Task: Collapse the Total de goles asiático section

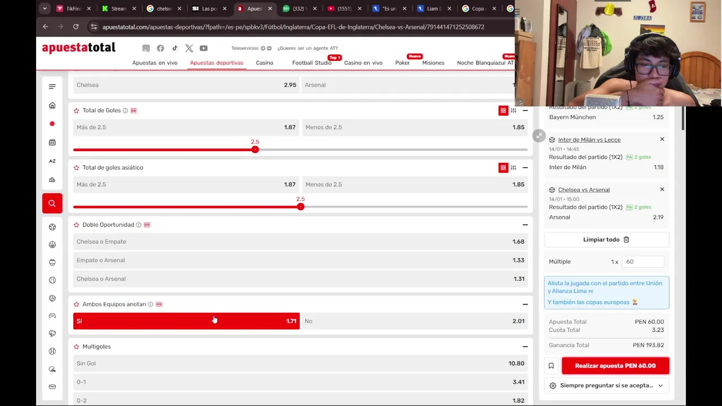Action: point(525,167)
